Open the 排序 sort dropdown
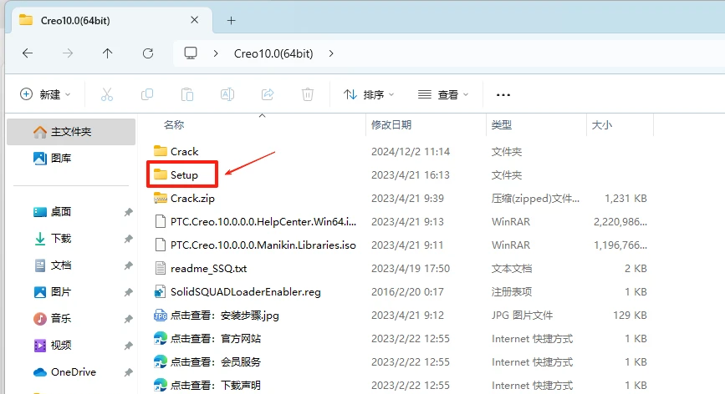The width and height of the screenshot is (725, 394). tap(369, 94)
